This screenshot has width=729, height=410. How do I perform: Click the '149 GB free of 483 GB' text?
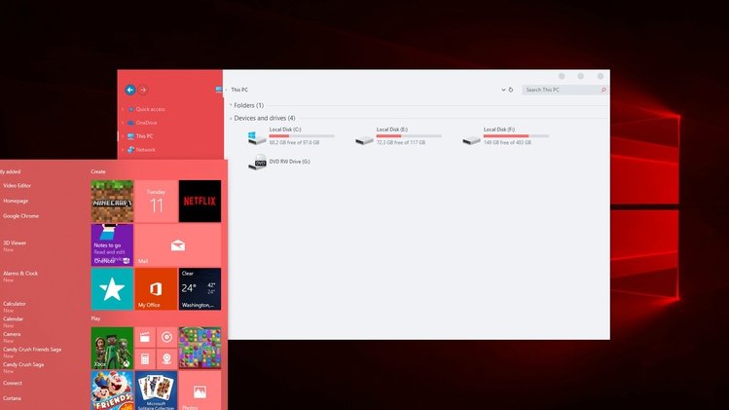507,142
